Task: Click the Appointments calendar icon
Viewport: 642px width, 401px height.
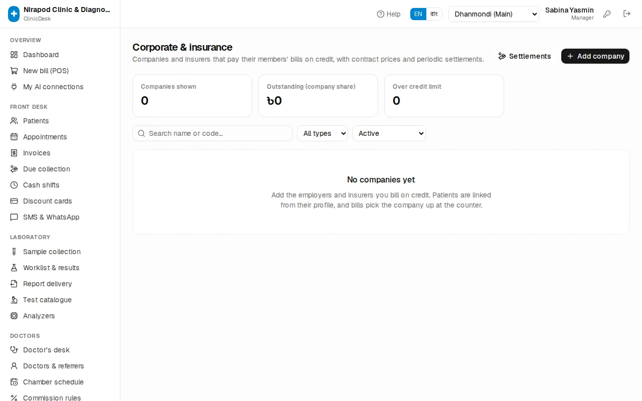Action: (x=14, y=137)
